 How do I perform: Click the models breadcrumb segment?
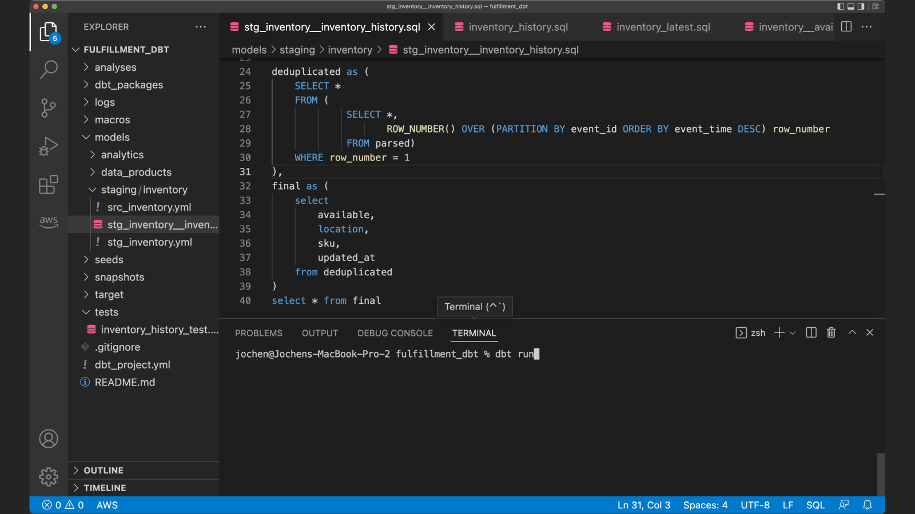click(249, 50)
